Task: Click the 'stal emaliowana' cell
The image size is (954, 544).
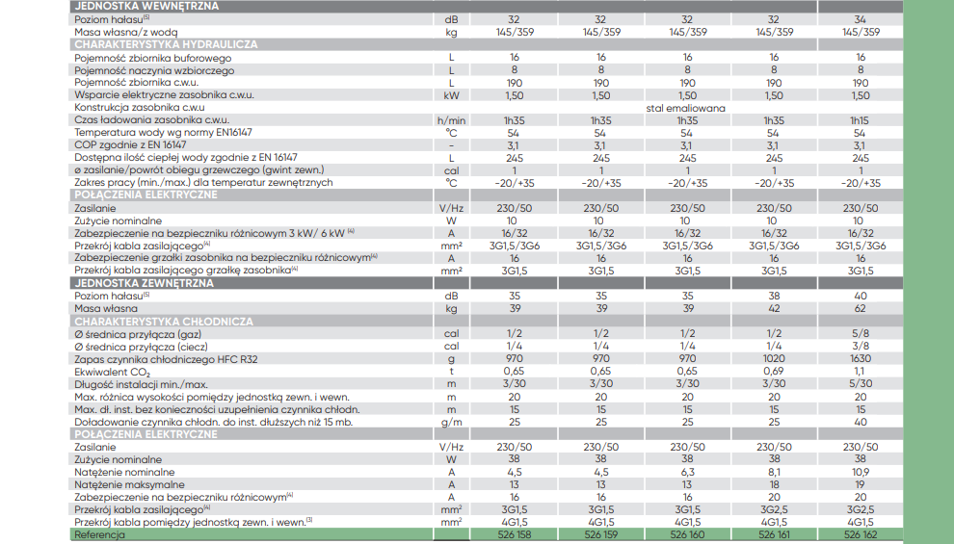Action: point(686,108)
